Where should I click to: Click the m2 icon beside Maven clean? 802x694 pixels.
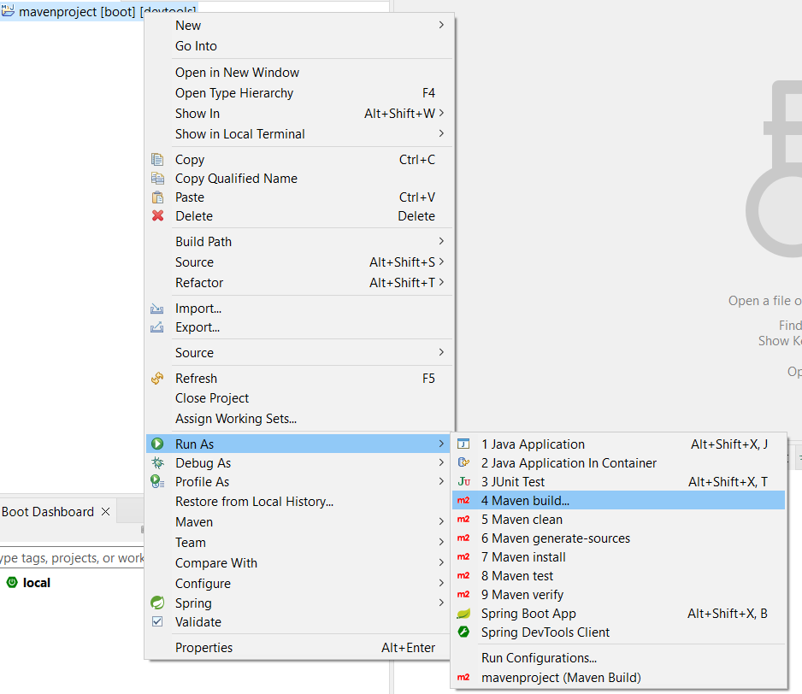click(x=463, y=520)
